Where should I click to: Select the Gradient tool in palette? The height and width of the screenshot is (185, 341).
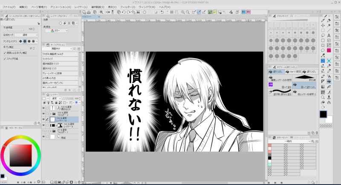[x=323, y=87]
